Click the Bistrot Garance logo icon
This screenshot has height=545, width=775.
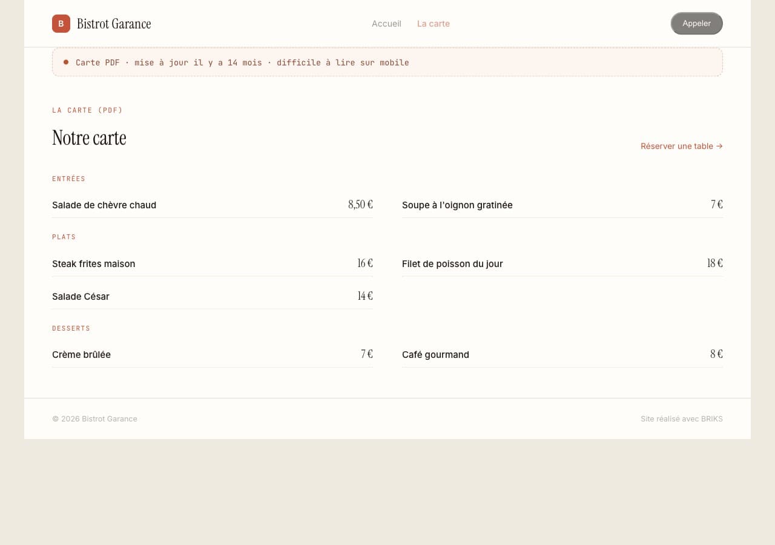tap(61, 24)
